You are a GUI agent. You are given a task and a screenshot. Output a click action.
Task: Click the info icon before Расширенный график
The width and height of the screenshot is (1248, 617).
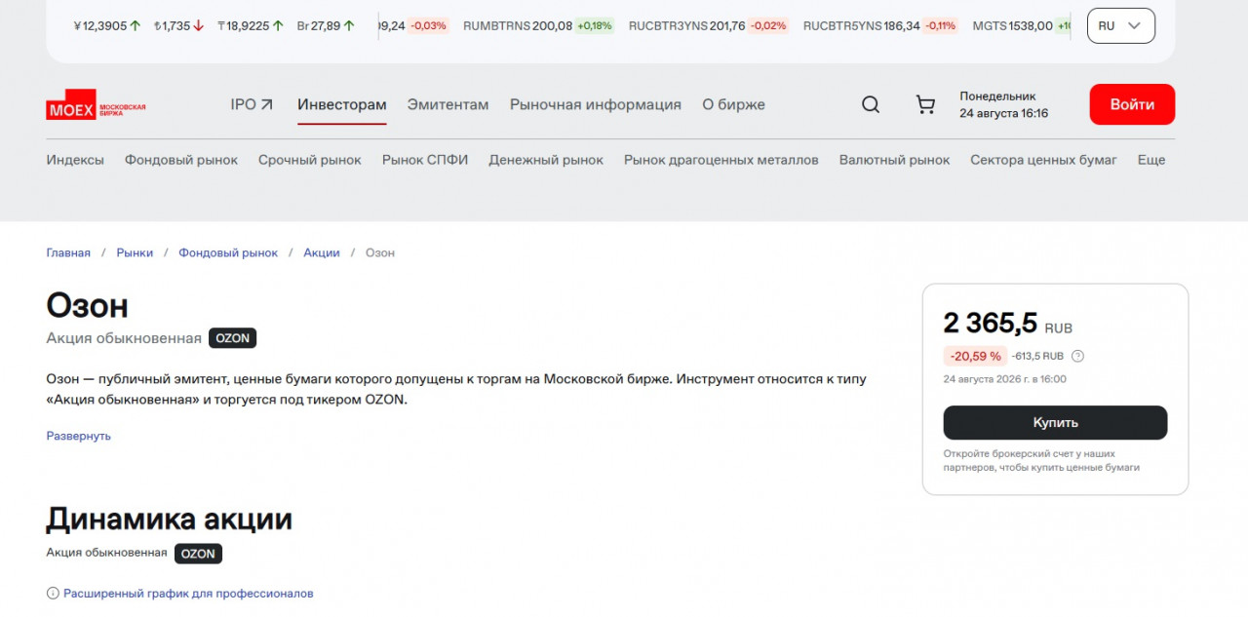[x=53, y=593]
